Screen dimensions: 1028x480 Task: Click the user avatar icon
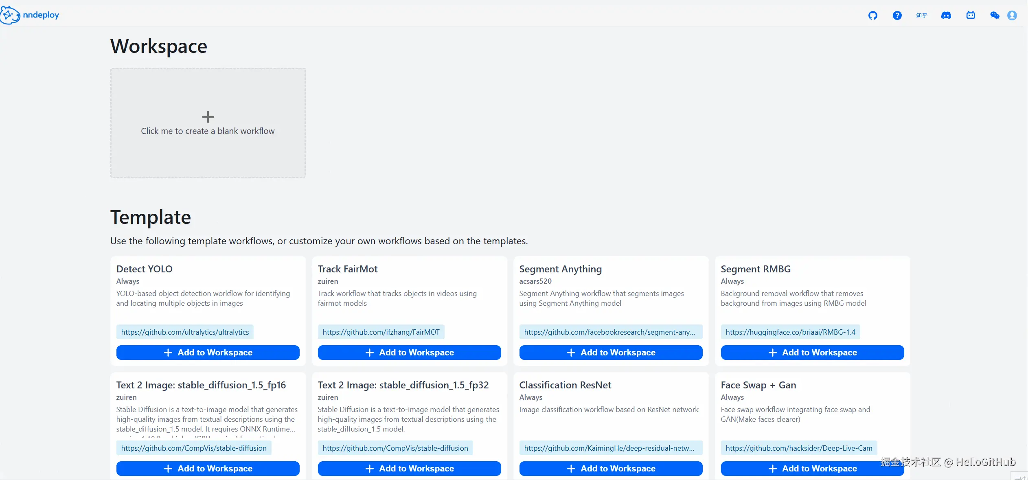click(1012, 15)
